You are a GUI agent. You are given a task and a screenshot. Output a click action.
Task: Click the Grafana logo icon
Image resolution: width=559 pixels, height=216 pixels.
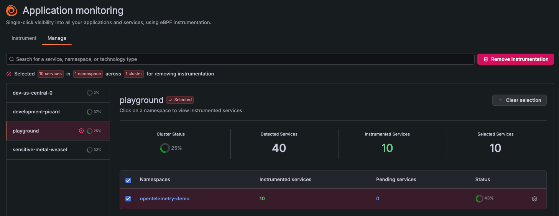(12, 10)
